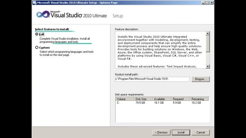The image size is (246, 138).
Task: Click the 'Feature description:' label
Action: [x=127, y=29]
